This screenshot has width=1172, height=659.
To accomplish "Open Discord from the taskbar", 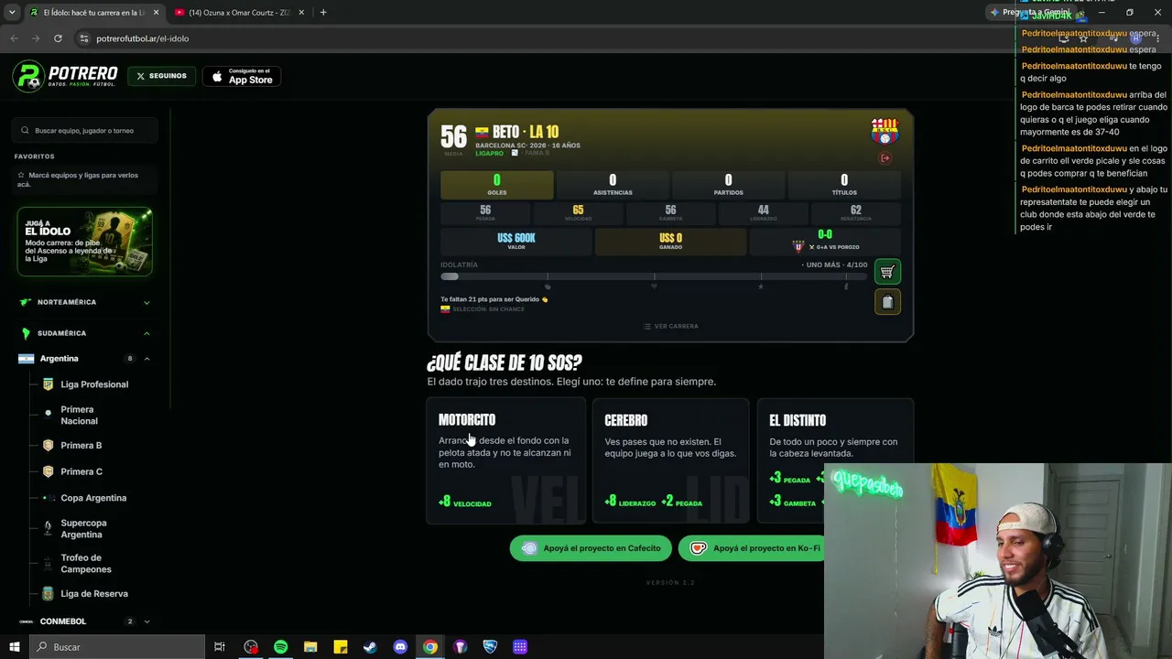I will click(x=400, y=647).
